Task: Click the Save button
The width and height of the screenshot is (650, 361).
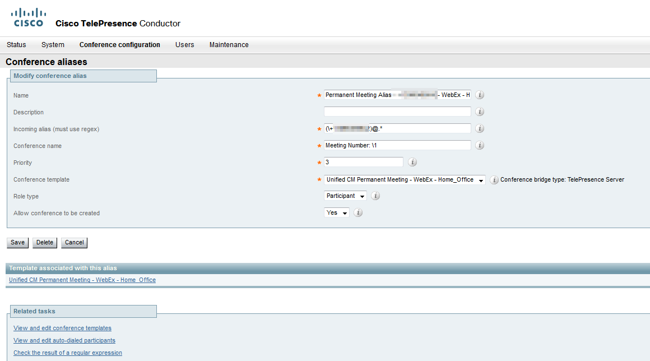Action: coord(17,243)
